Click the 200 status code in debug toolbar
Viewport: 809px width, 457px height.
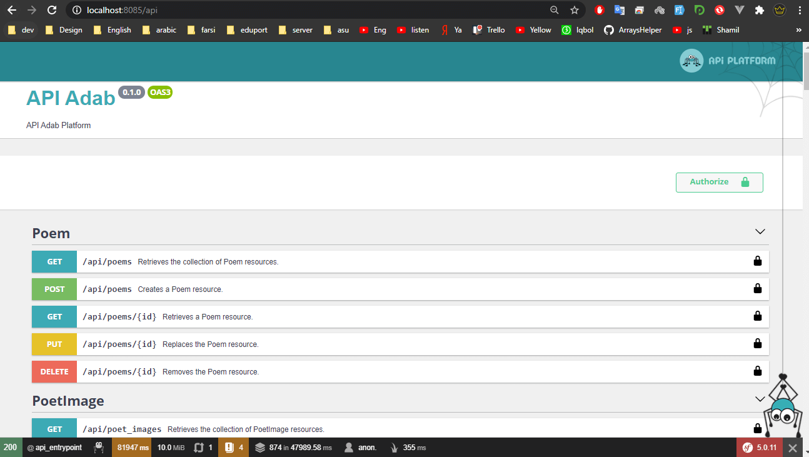pos(10,448)
